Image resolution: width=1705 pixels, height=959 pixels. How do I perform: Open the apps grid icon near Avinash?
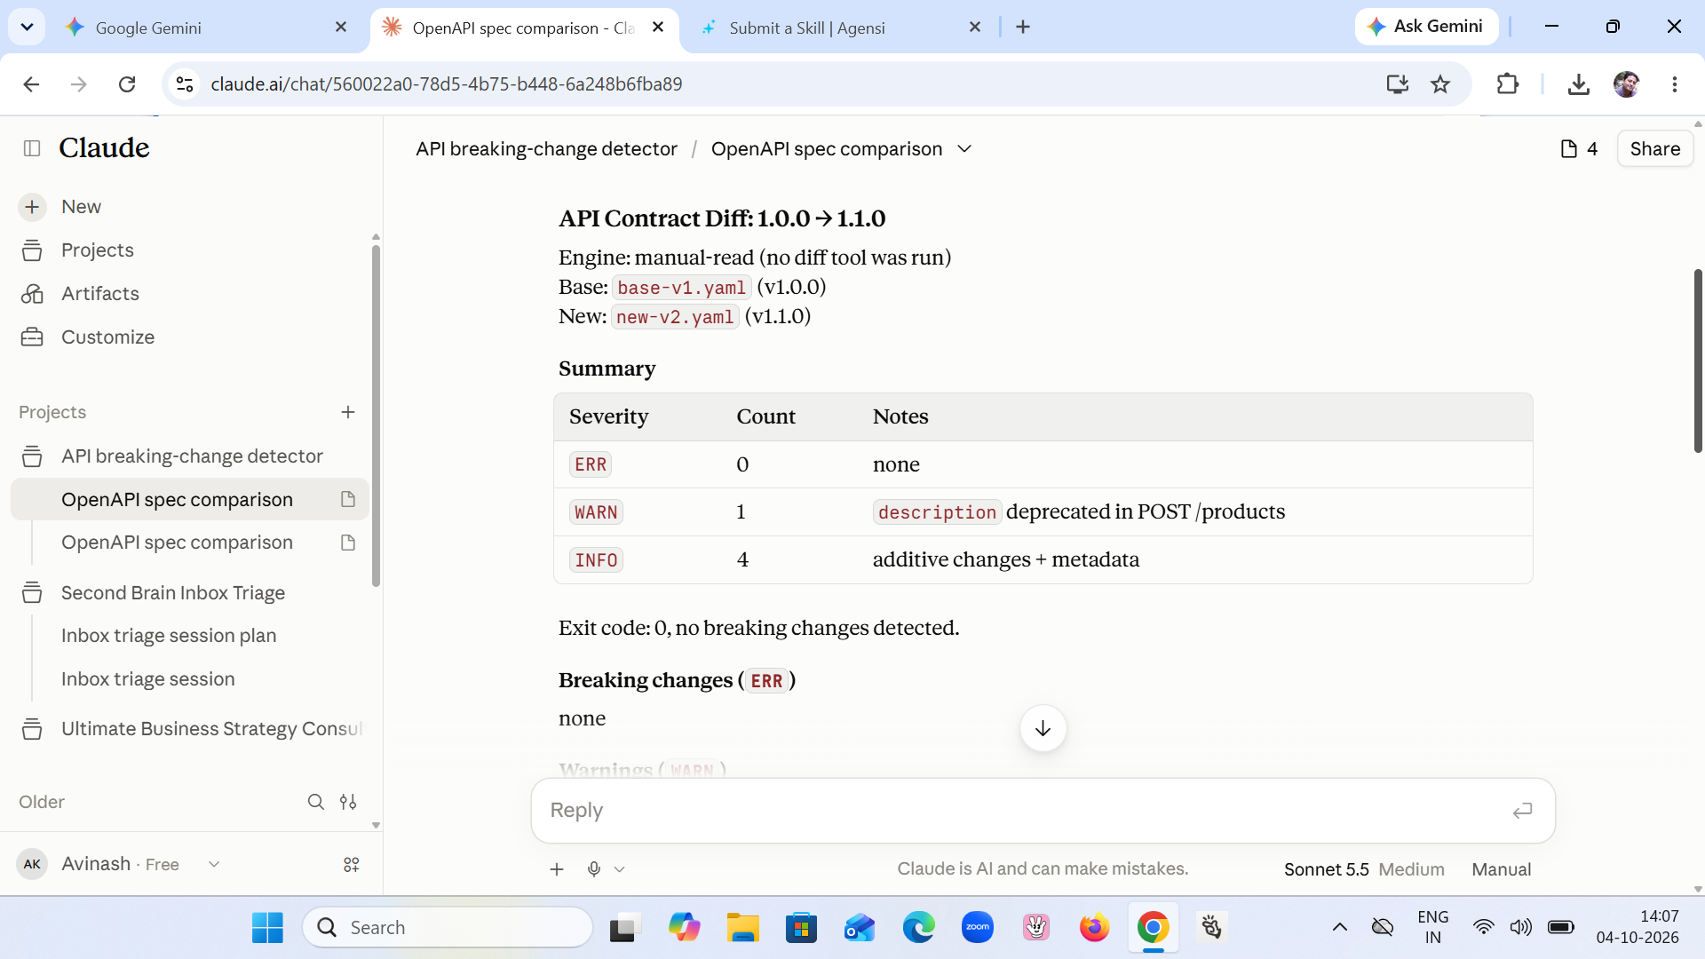[x=352, y=865]
